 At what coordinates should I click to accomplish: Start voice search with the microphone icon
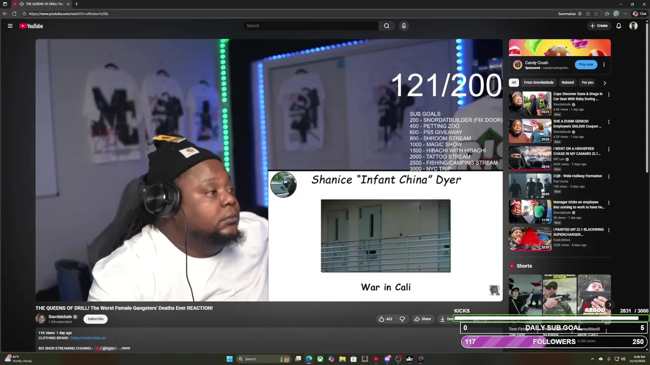pyautogui.click(x=404, y=26)
